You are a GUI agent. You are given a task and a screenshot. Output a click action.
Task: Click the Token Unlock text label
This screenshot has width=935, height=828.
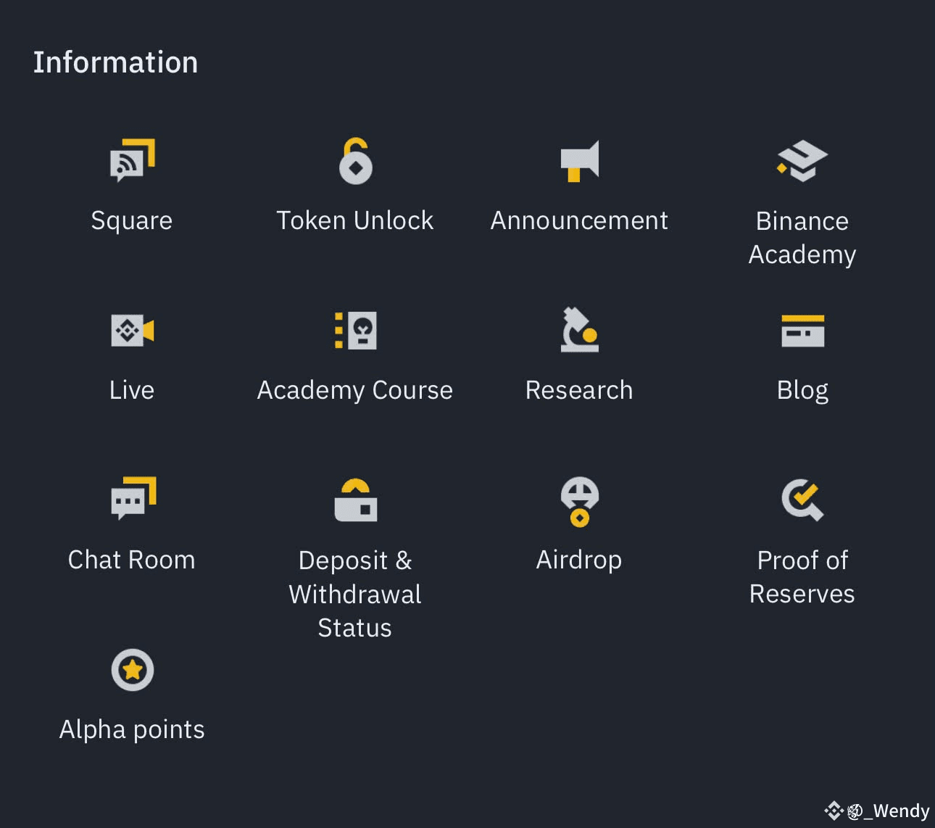coord(355,220)
